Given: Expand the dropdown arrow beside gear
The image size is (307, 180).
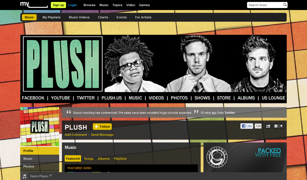Looking at the screenshot, I should point(281,126).
